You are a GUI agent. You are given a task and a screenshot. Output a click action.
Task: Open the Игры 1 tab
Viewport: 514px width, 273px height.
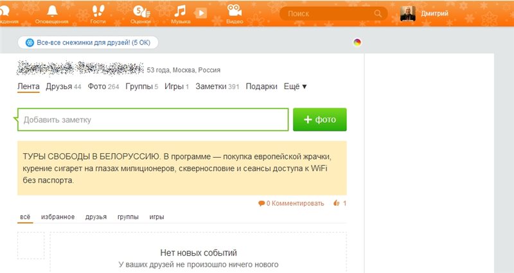177,87
